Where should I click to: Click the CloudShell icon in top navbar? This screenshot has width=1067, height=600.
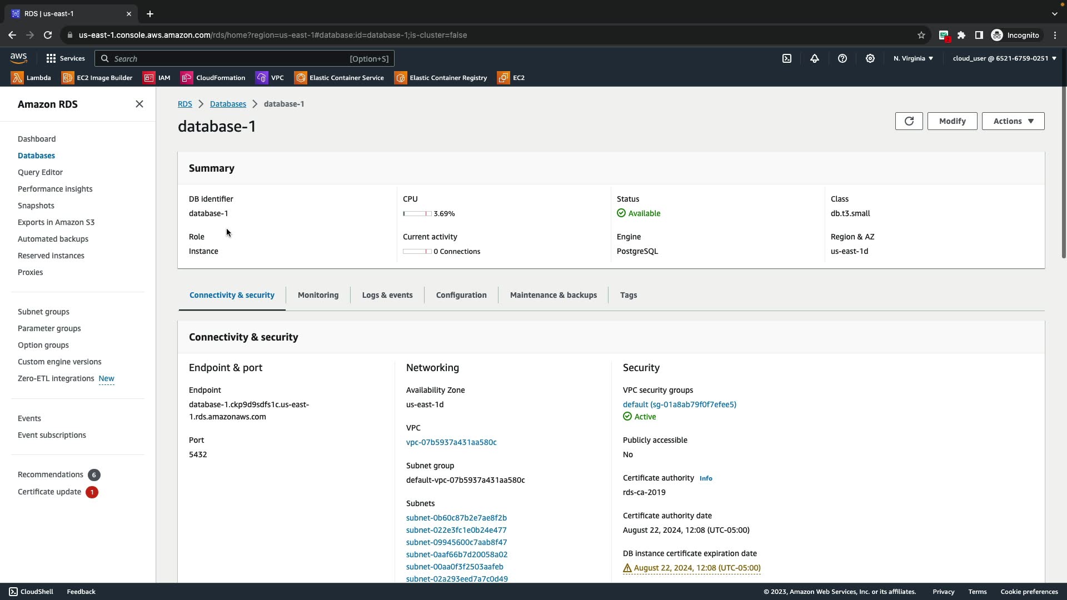[x=787, y=58]
